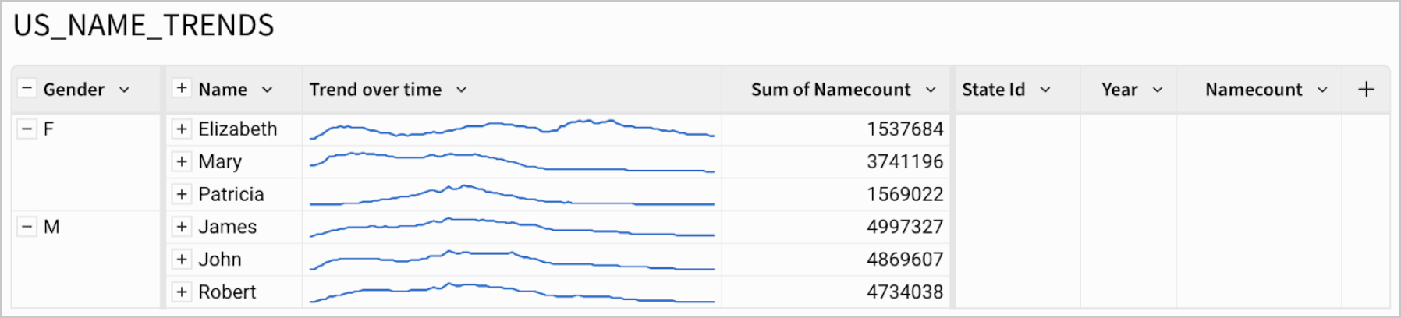The height and width of the screenshot is (318, 1401).
Task: Open the Year column dropdown
Action: [x=1158, y=90]
